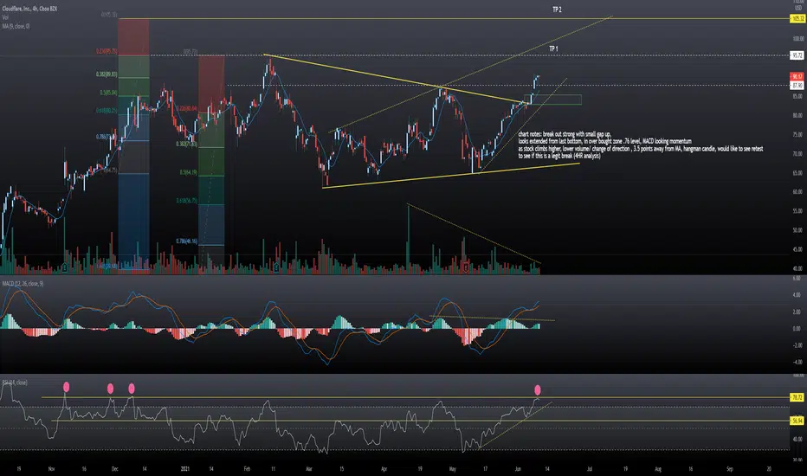
Task: Select the 'Cloudflare, Inc., 4h, Cboe BZX' chart title
Action: pyautogui.click(x=29, y=9)
